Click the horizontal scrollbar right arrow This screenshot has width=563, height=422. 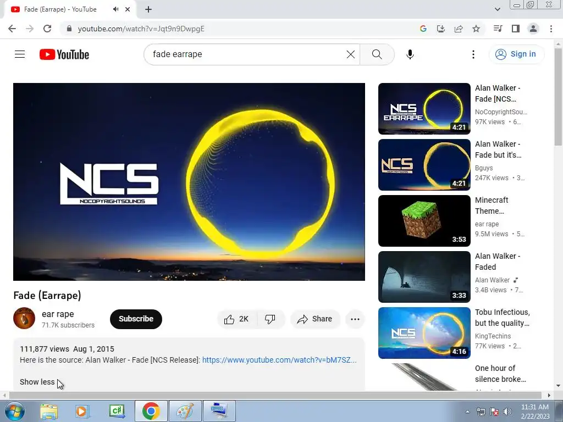click(x=549, y=395)
